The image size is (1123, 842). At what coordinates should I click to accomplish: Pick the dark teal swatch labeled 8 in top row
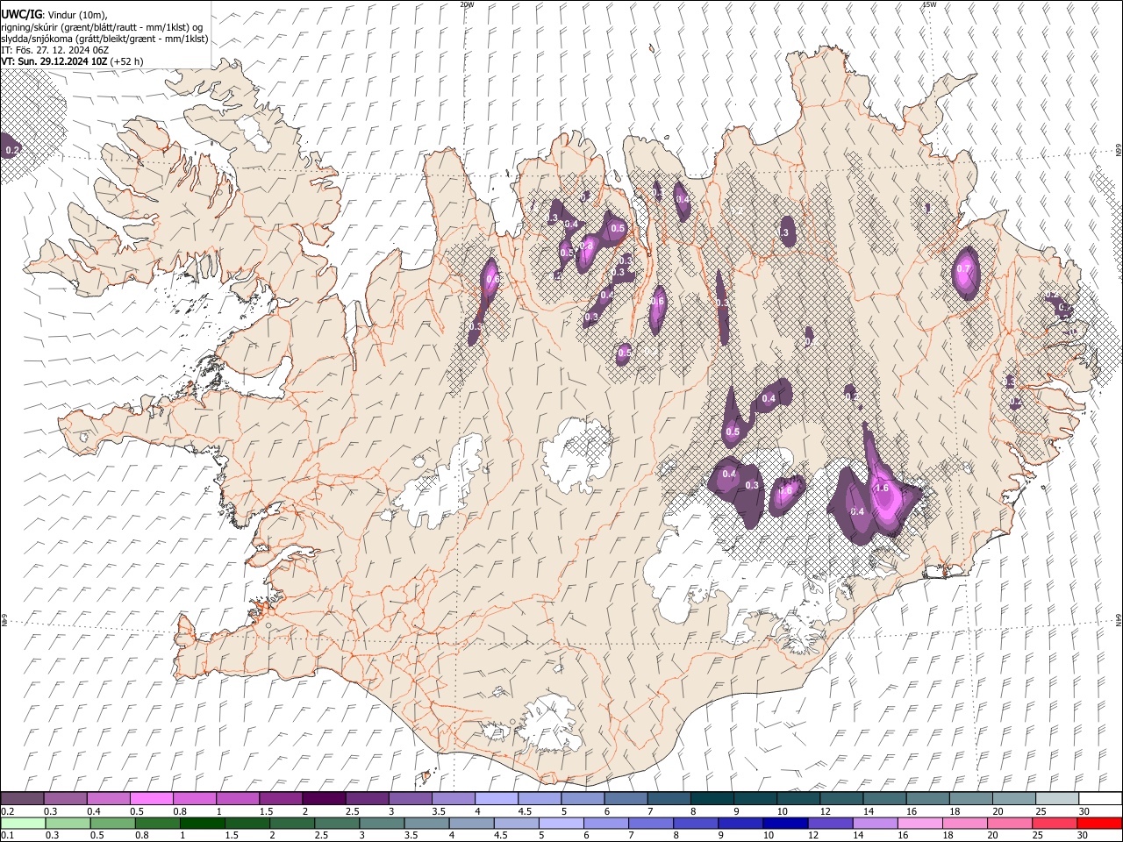pos(712,799)
